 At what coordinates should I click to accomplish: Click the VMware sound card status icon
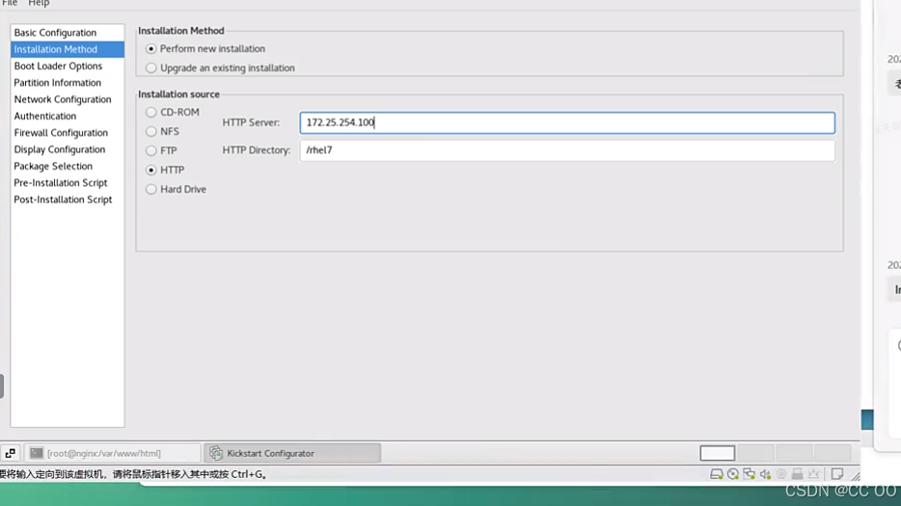[x=765, y=474]
